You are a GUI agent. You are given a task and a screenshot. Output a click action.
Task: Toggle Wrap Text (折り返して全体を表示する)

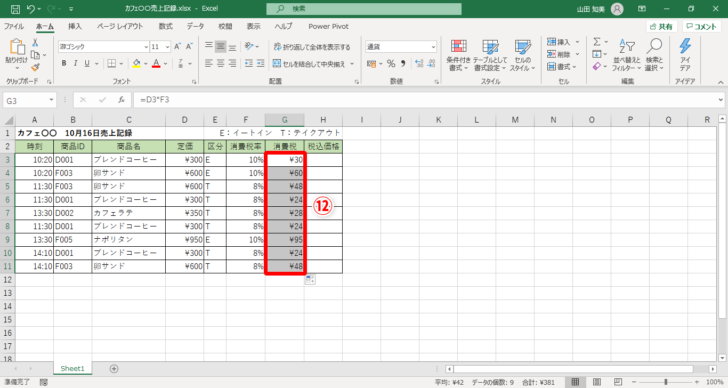click(x=312, y=47)
